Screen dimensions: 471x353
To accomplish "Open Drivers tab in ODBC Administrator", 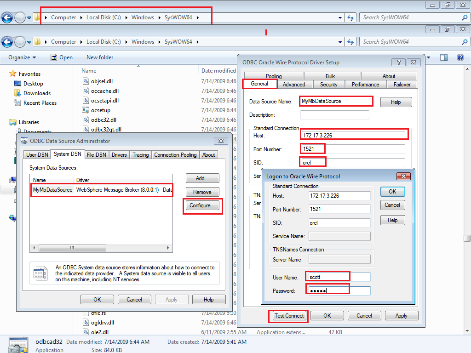I will (x=119, y=154).
